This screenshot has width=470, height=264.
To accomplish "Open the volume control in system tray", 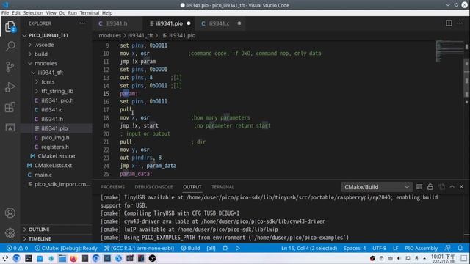I will tap(399, 258).
